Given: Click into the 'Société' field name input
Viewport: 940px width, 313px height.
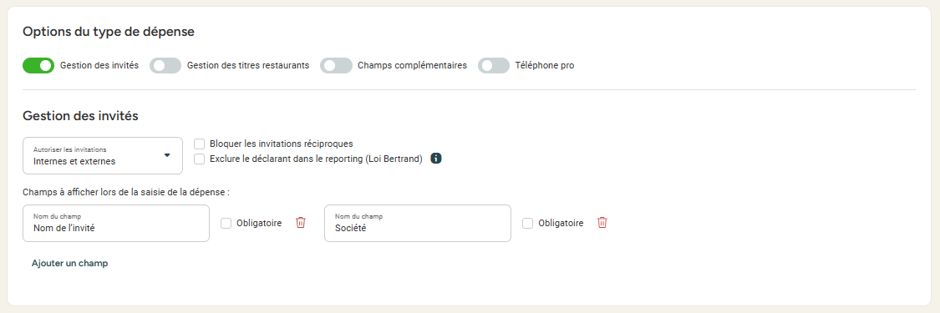Looking at the screenshot, I should click(417, 223).
